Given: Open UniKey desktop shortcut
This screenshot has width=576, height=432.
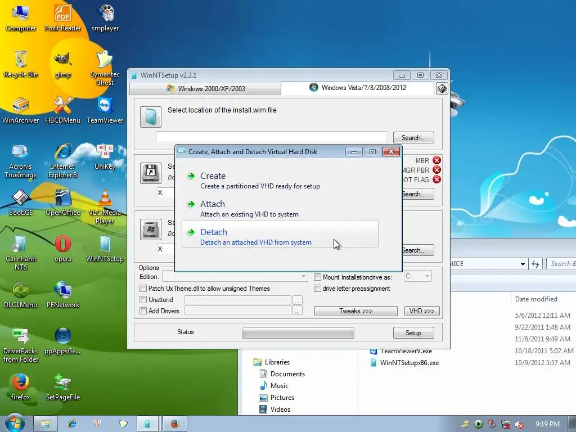Looking at the screenshot, I should 105,157.
